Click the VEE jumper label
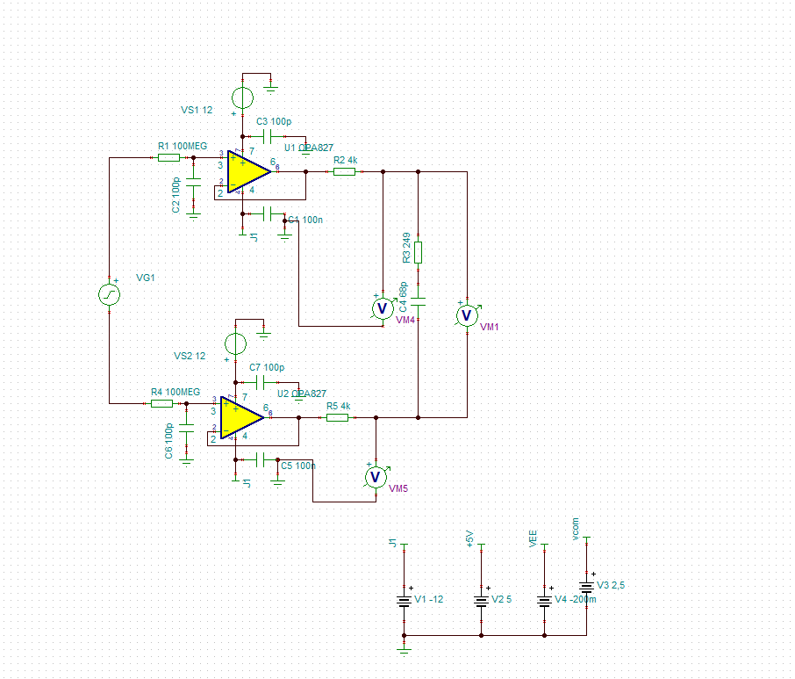 click(533, 538)
